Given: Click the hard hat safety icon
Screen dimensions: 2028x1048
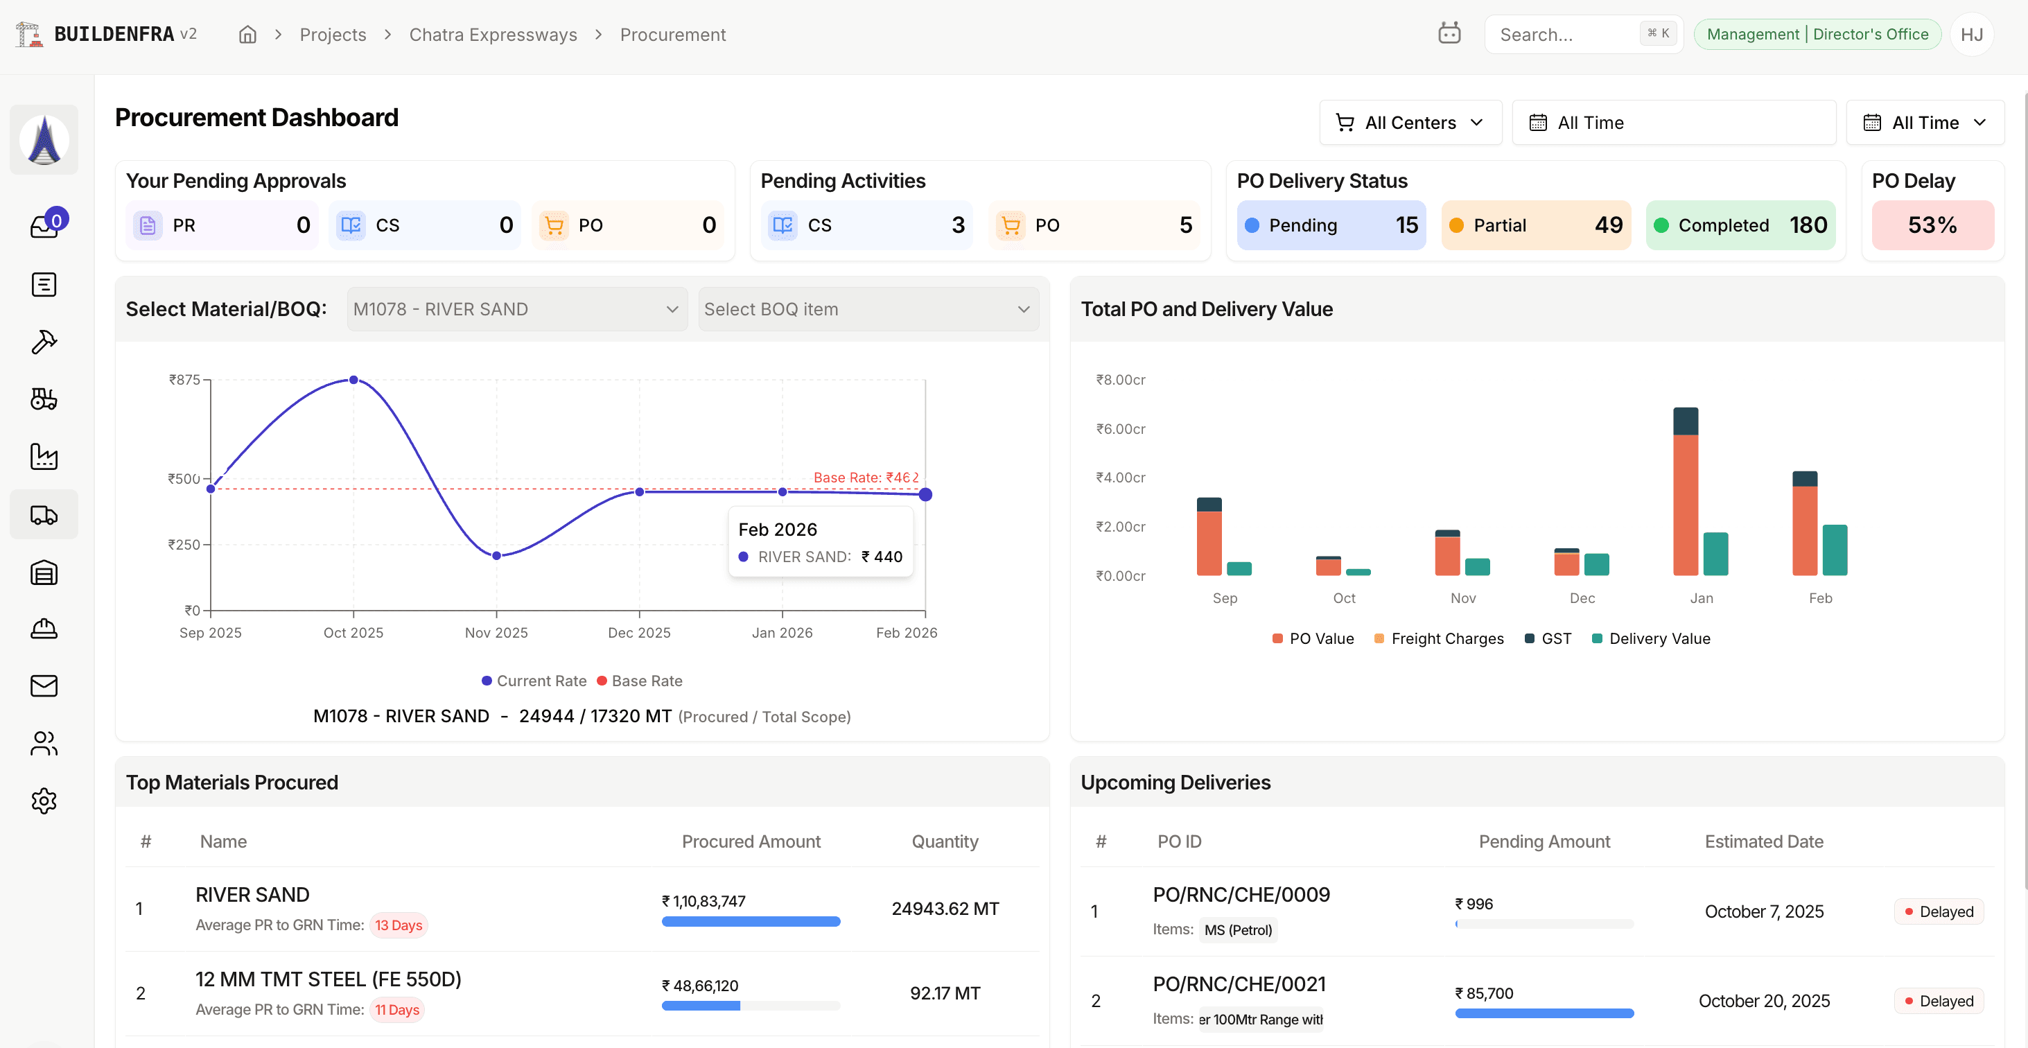Looking at the screenshot, I should click(43, 629).
